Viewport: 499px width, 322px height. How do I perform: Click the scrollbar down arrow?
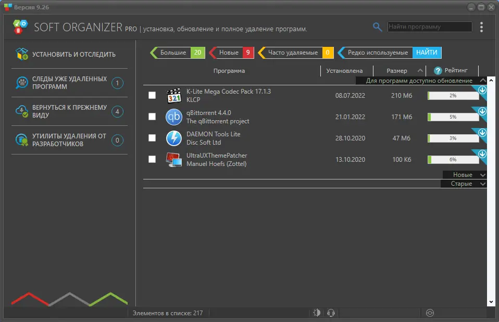(491, 302)
